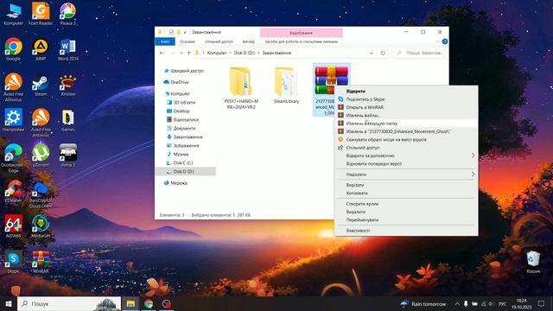Open Explorer help question-mark icon

[445, 41]
